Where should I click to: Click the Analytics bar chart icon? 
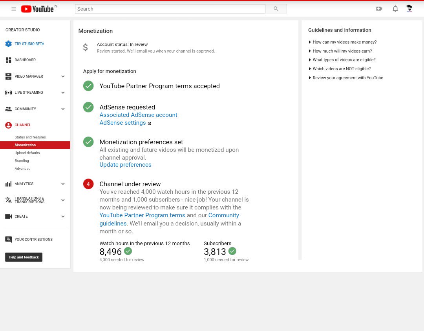(x=8, y=184)
